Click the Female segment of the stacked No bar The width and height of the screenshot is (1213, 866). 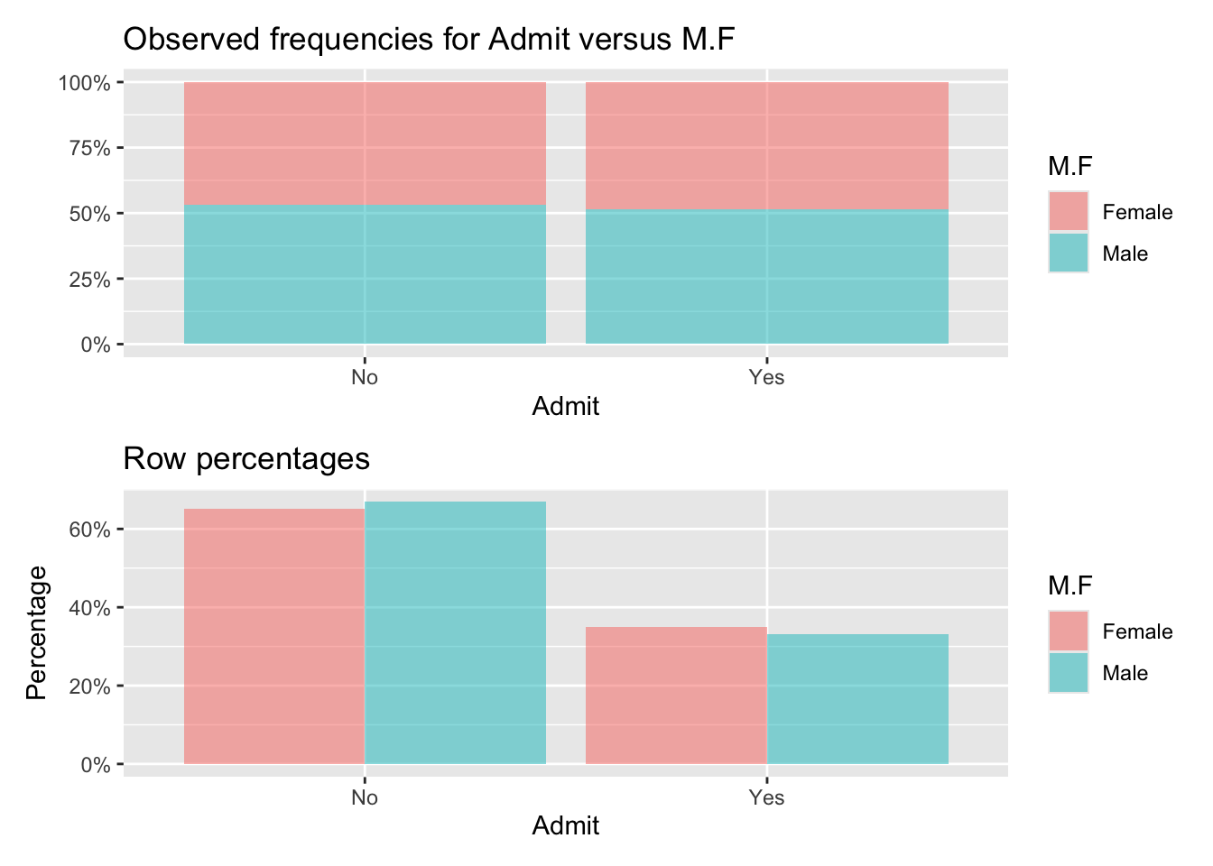(365, 143)
